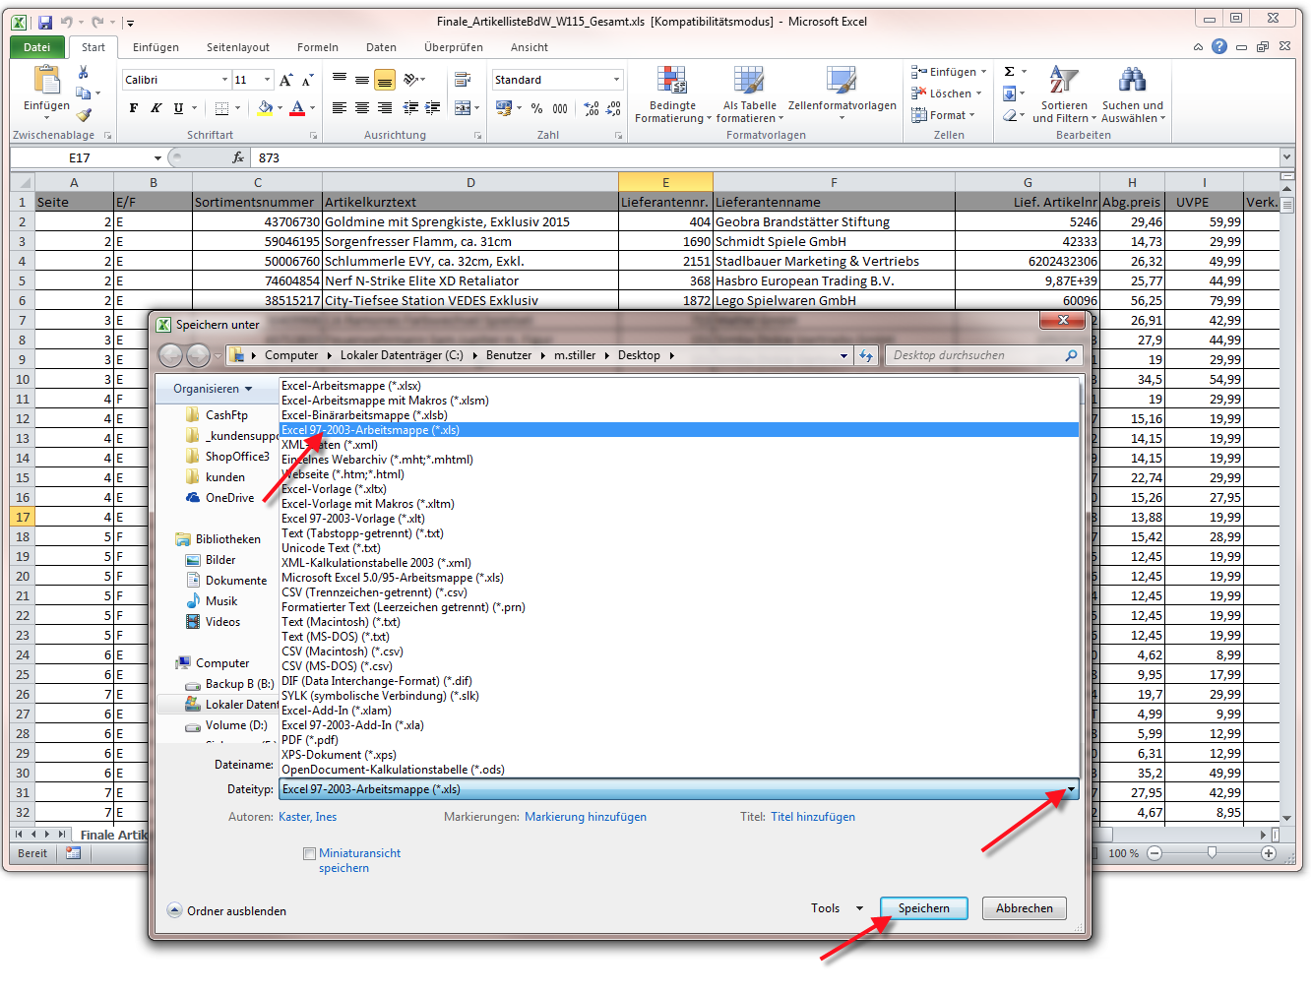This screenshot has width=1311, height=994.
Task: Click the thousands separator 000 icon
Action: [560, 108]
